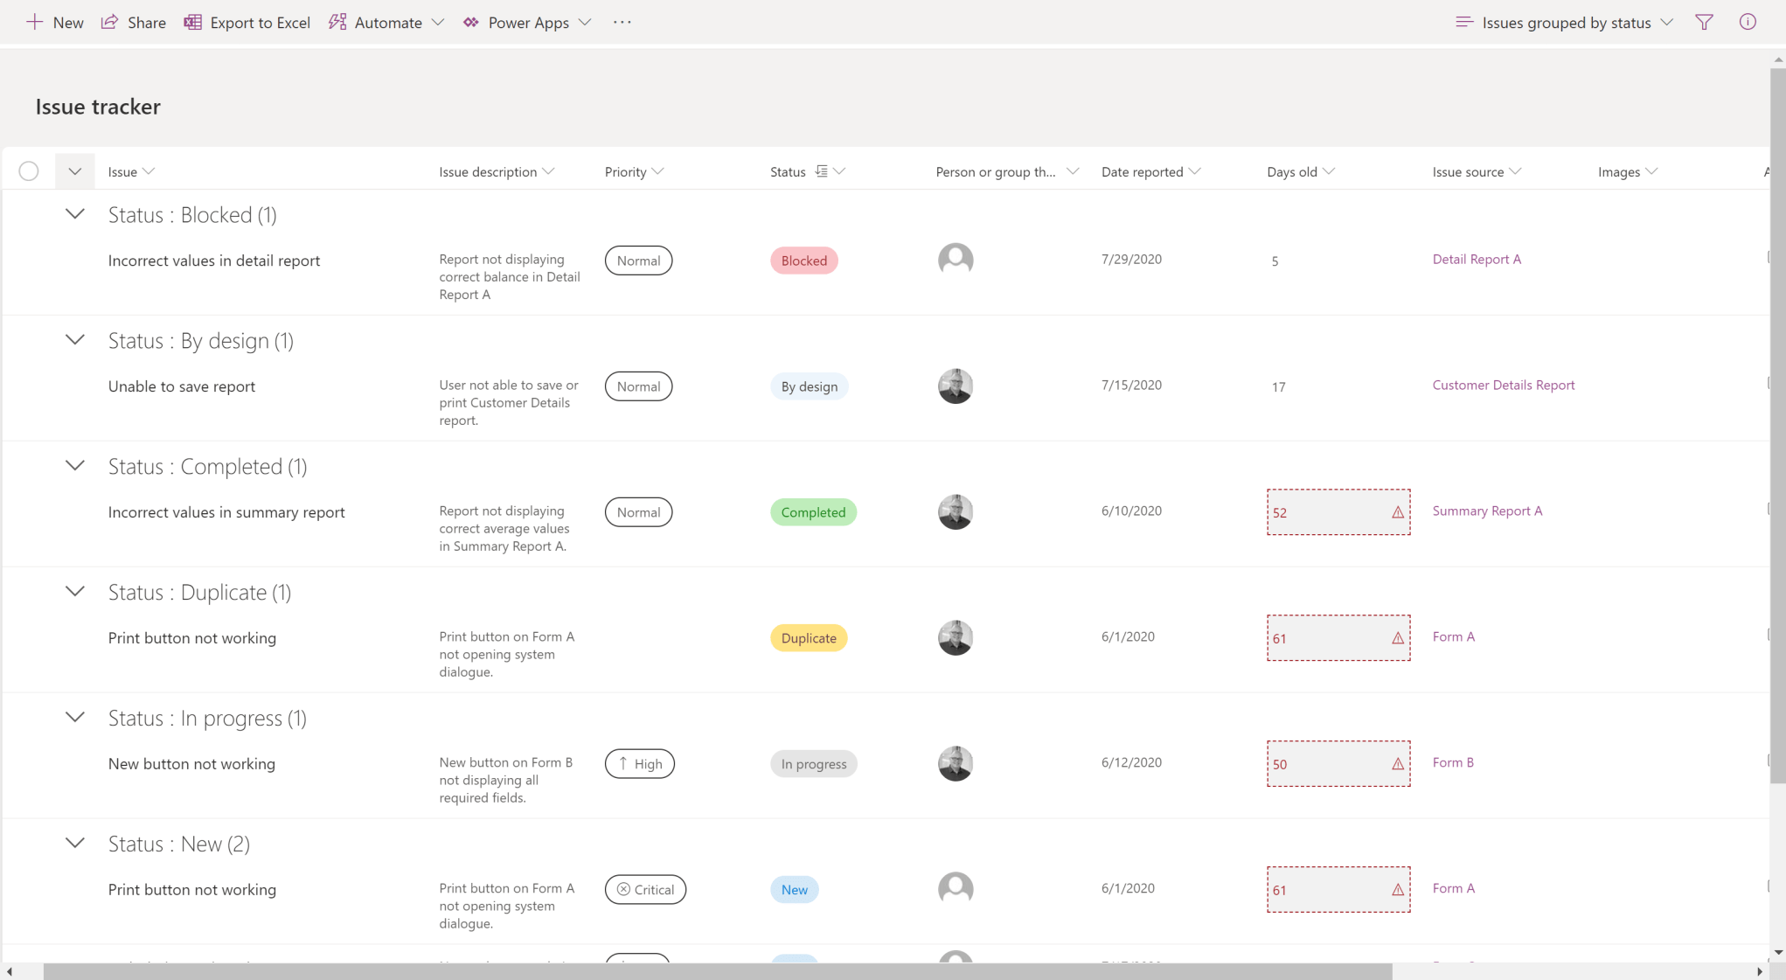Open the Form B issue source link
This screenshot has height=980, width=1786.
(x=1453, y=761)
